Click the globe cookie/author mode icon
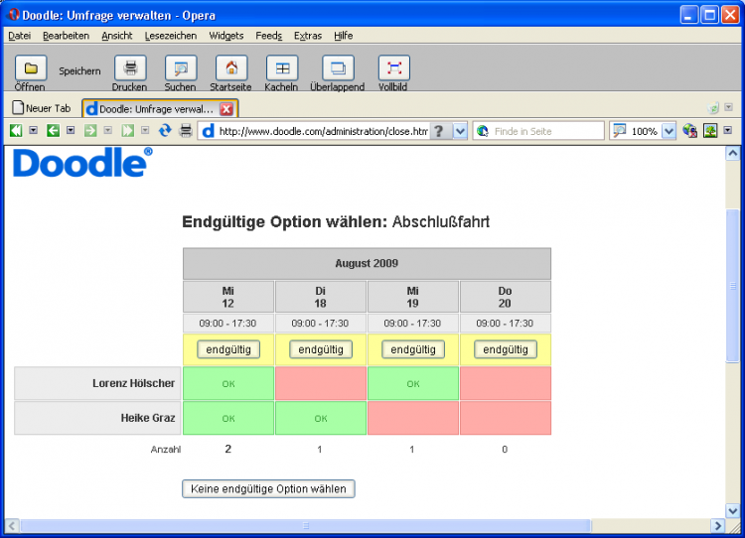 tap(689, 130)
